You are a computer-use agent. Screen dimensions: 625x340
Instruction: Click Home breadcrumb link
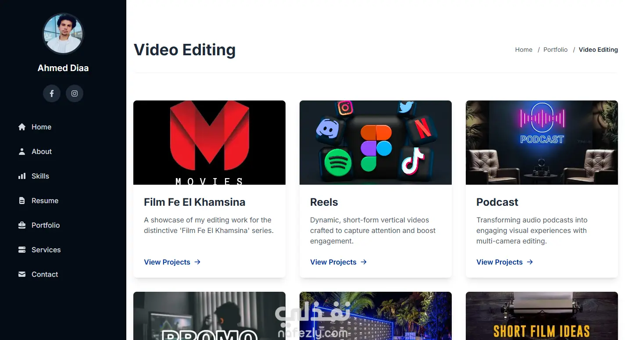point(524,50)
